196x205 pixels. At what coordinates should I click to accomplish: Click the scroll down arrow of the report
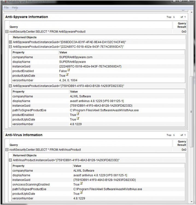pyautogui.click(x=192, y=202)
